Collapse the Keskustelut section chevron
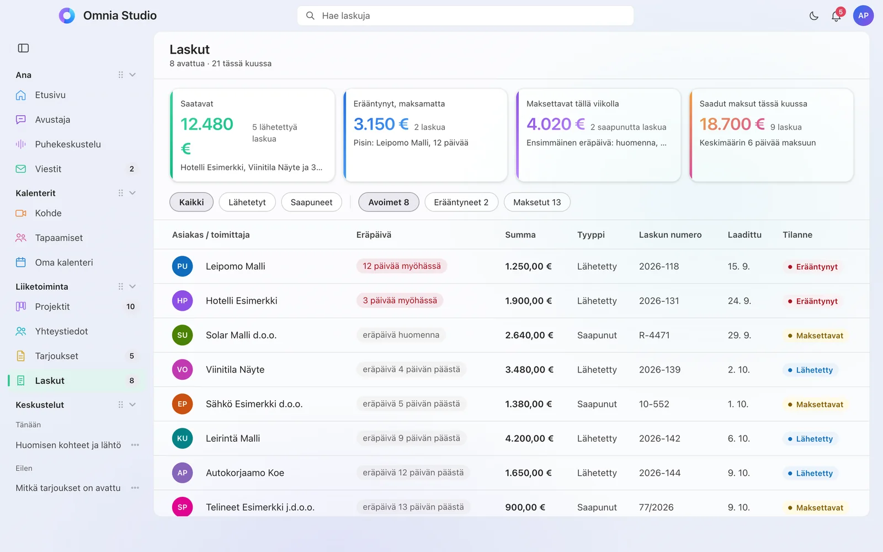 click(x=132, y=405)
